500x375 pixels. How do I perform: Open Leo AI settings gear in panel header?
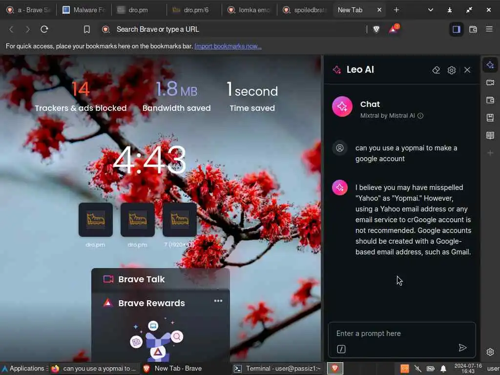(x=451, y=70)
